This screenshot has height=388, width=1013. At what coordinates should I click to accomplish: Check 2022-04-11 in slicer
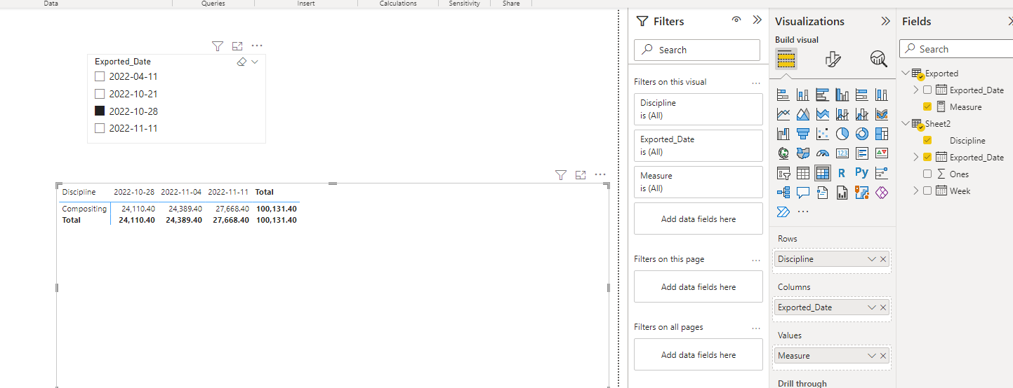point(100,76)
